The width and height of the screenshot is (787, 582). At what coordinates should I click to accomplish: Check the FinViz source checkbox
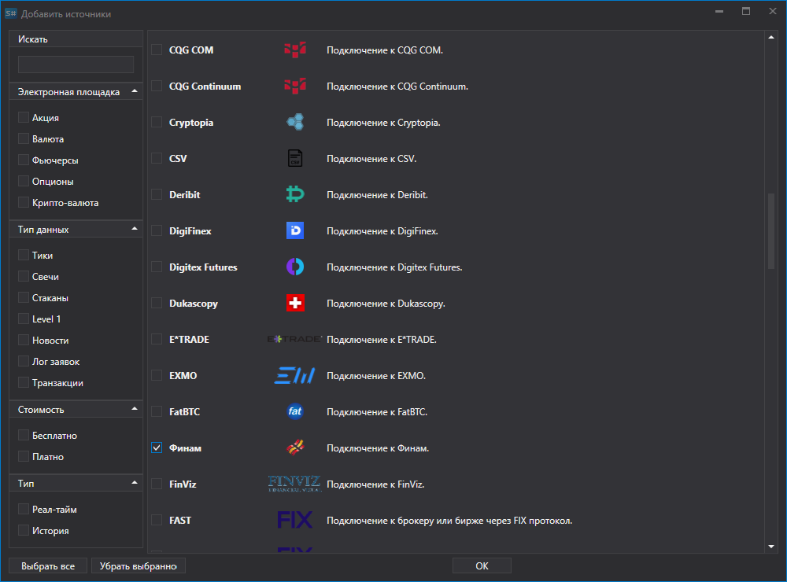coord(157,484)
